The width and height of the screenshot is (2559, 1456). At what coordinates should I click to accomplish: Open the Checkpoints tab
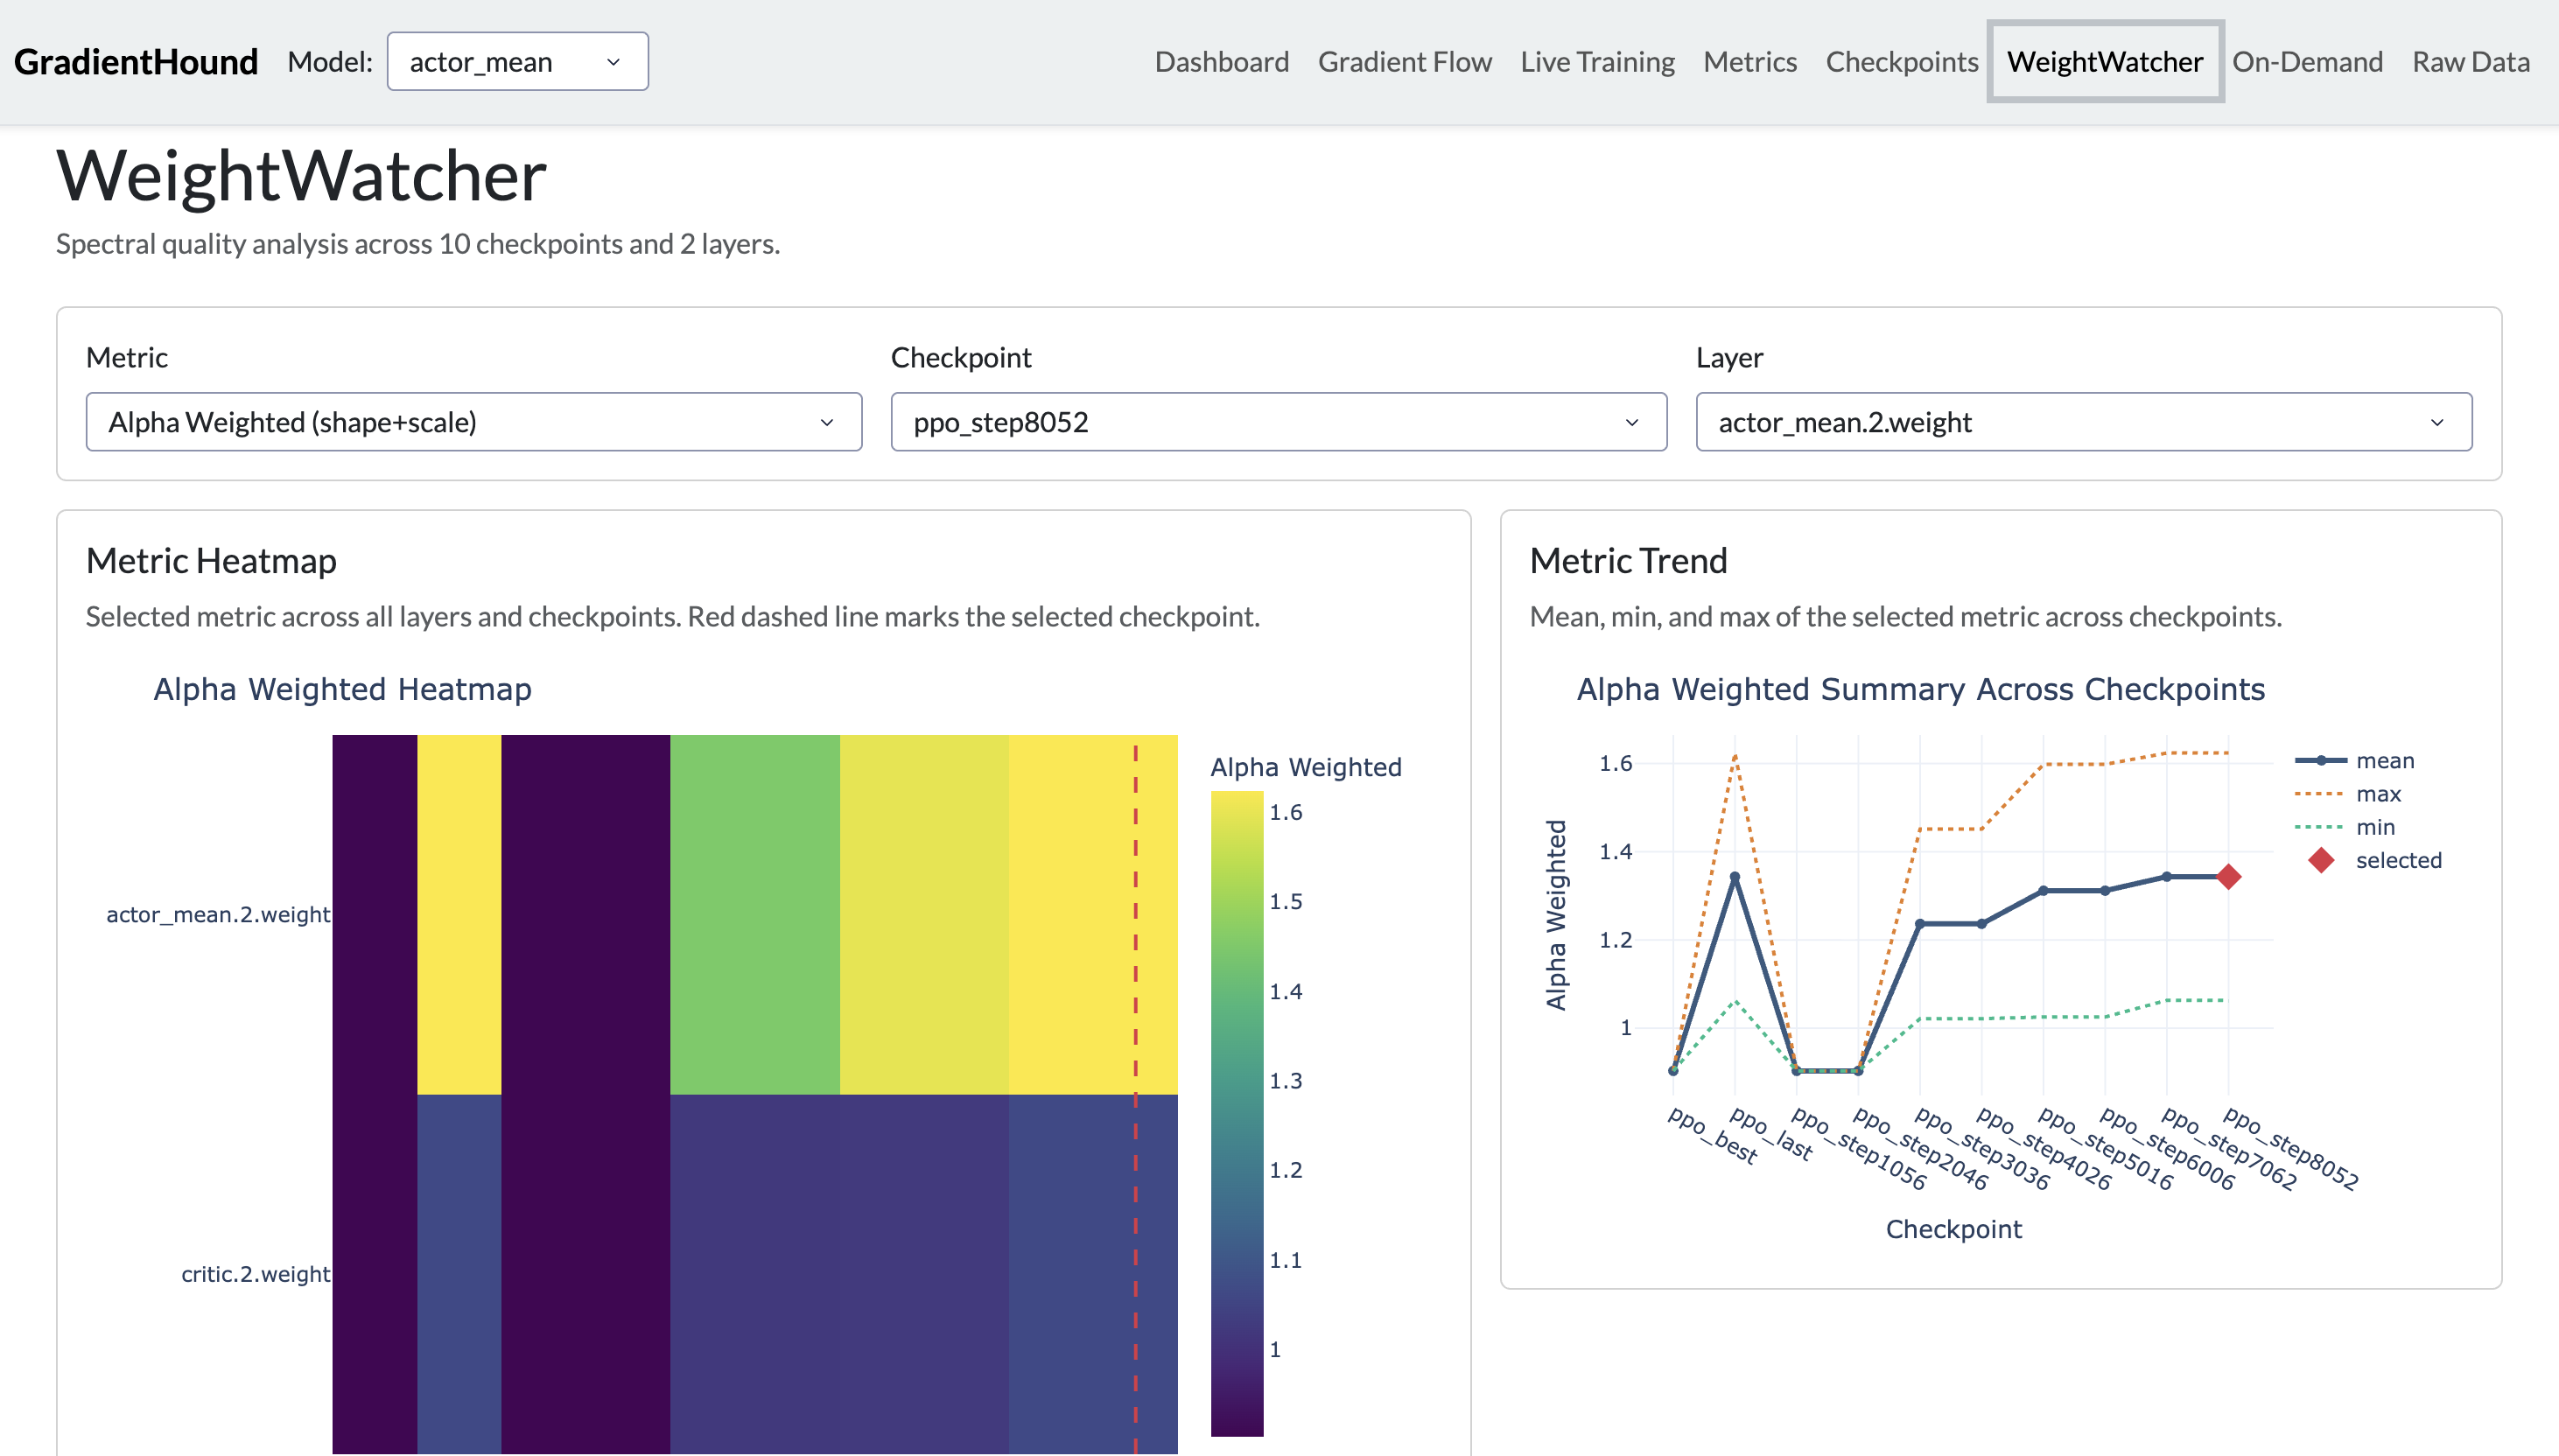coord(1901,62)
